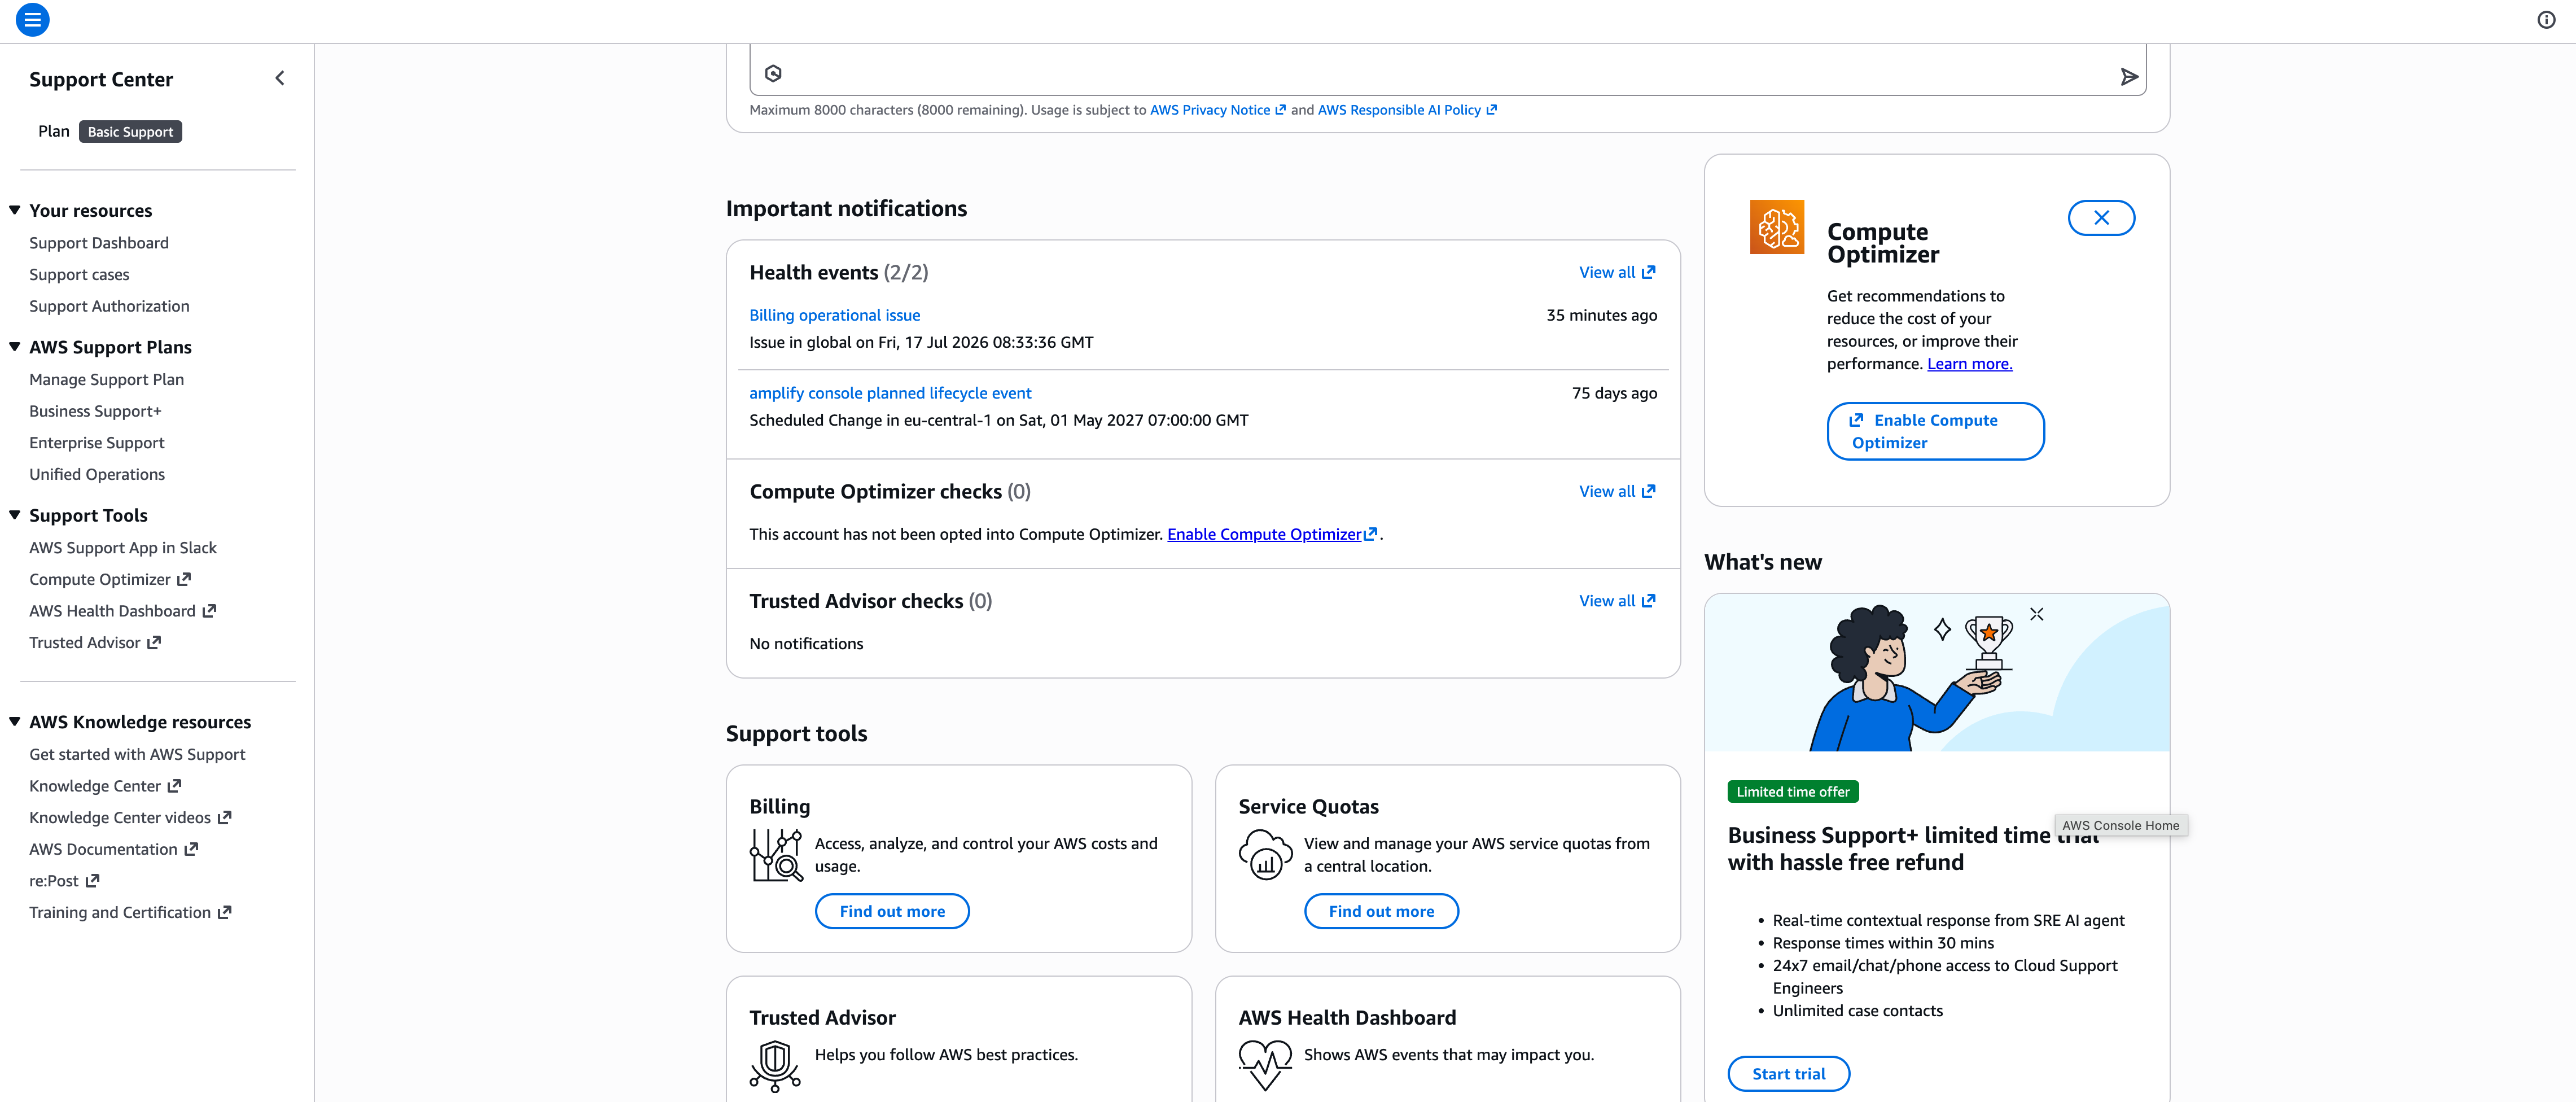Click external icon next to AWS Documentation
2576x1102 pixels.
point(191,849)
